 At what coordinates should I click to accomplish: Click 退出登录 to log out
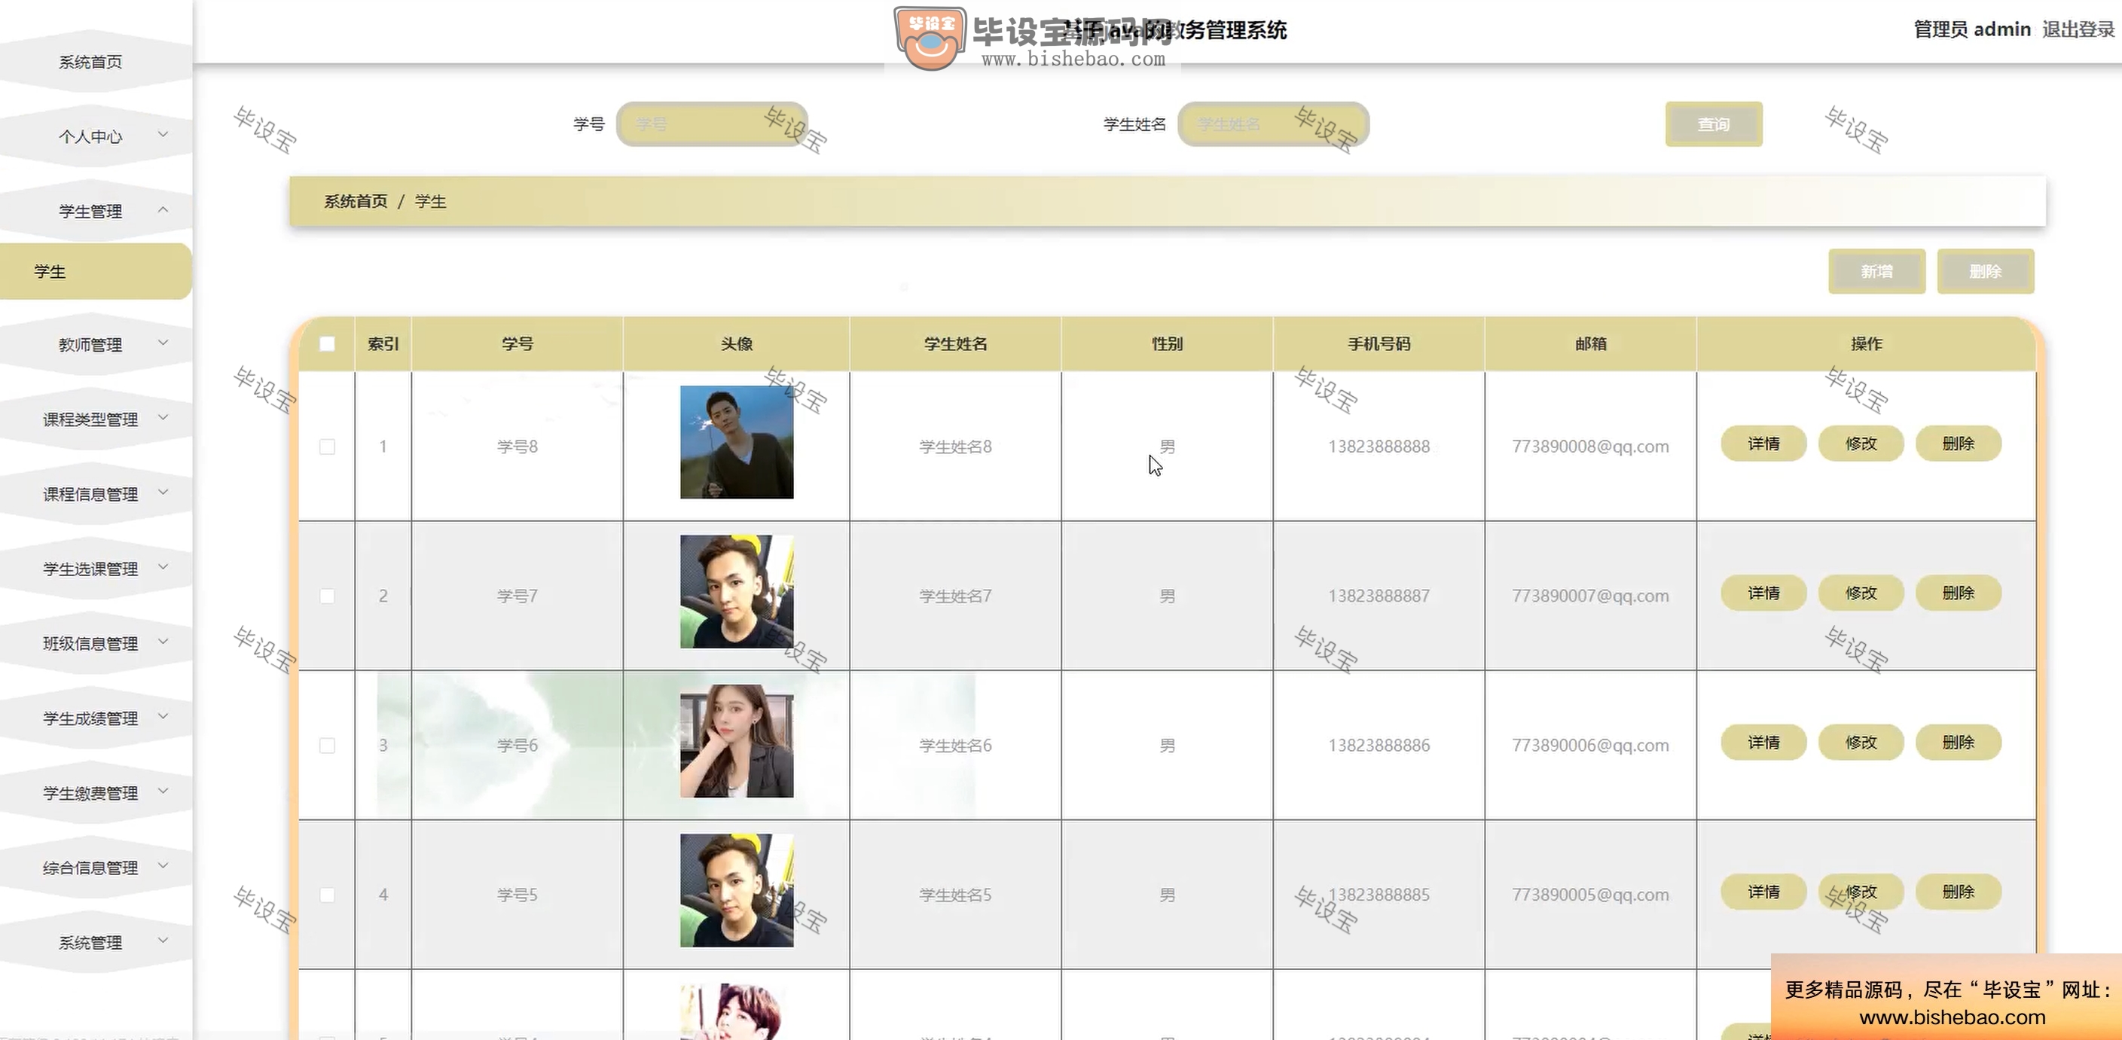pyautogui.click(x=2078, y=29)
